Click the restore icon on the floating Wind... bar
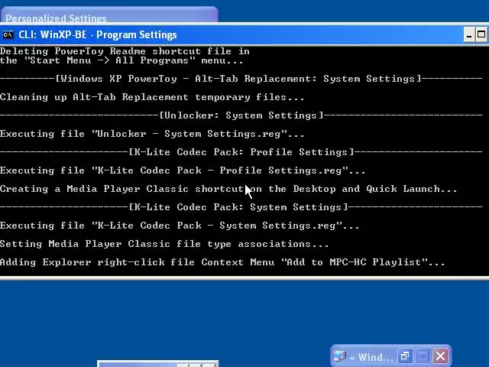489x367 pixels. pos(405,356)
